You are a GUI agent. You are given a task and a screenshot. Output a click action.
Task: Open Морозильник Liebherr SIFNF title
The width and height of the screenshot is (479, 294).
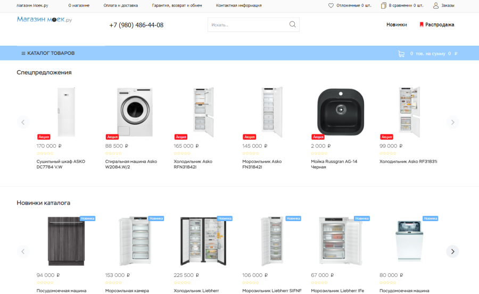click(x=272, y=291)
